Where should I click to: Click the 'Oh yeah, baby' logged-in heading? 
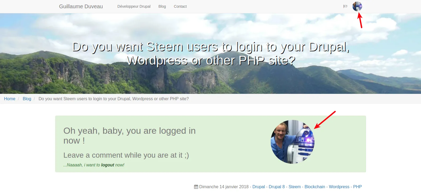(x=129, y=135)
